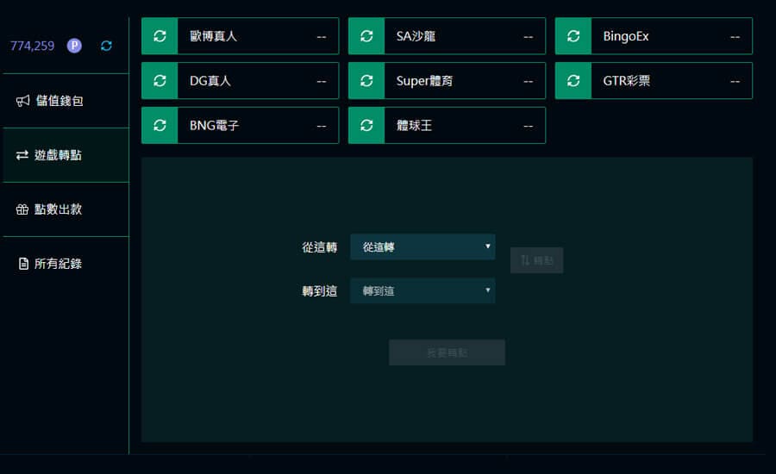
Task: Click the 我要轉點 submit button
Action: 447,352
